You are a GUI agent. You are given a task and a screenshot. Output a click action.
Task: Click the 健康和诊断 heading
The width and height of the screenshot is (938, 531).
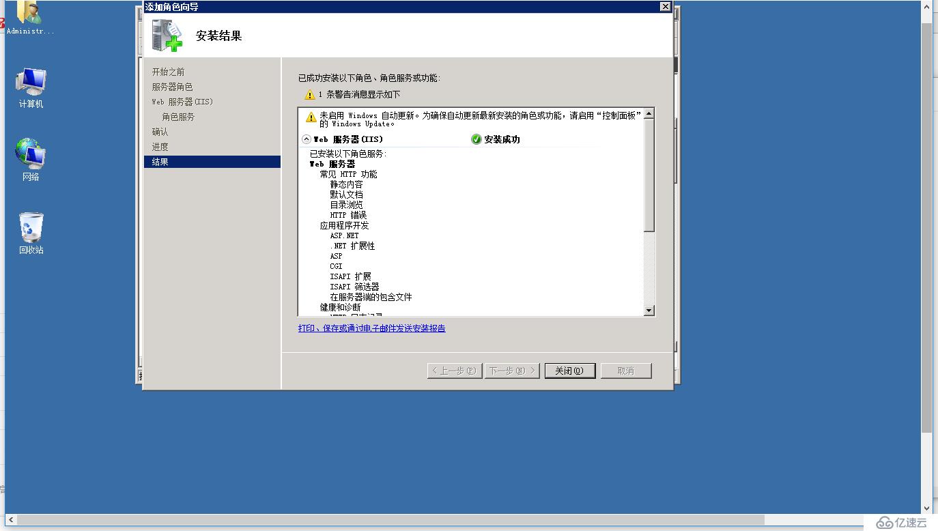tap(340, 307)
